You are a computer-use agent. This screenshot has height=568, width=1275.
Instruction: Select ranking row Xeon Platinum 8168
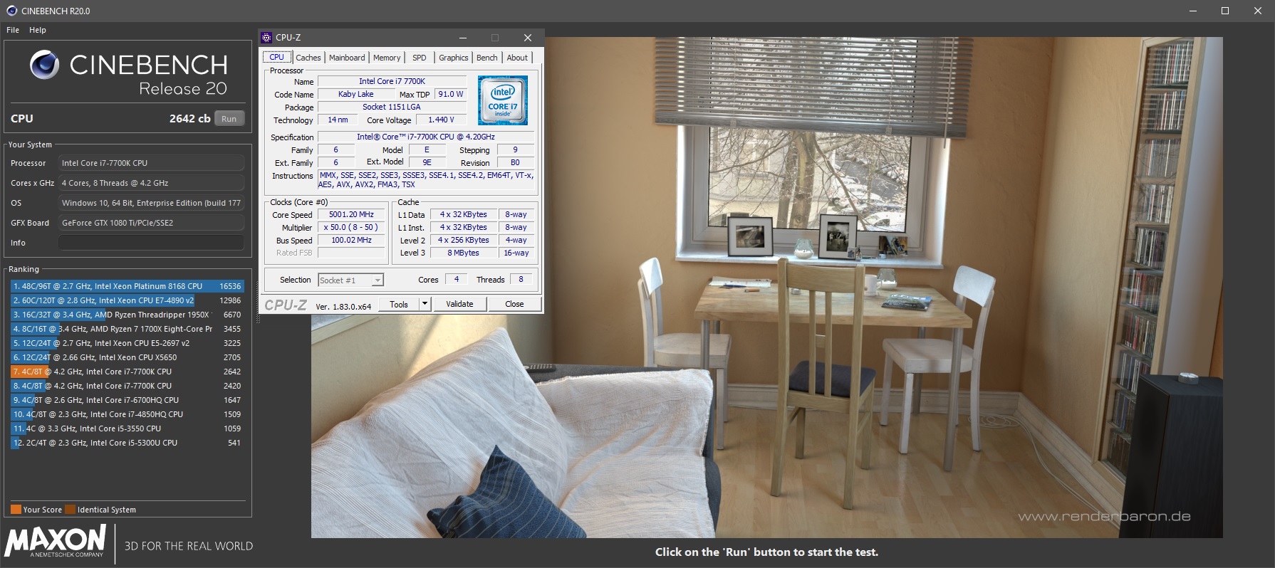click(x=127, y=286)
